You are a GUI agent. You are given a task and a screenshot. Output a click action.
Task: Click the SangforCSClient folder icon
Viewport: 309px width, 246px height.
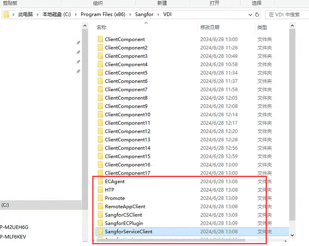(x=100, y=215)
